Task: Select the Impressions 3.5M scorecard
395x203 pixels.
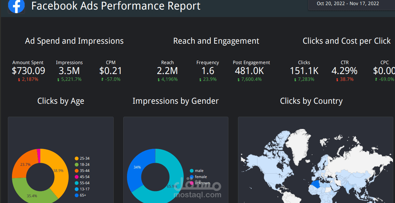Action: pos(69,71)
